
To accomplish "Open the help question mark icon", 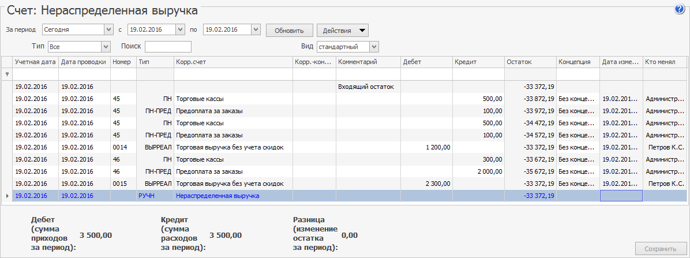I will 680,10.
